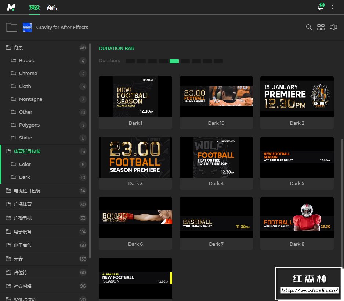The image size is (344, 301).
Task: Select the bottom New Football Season preset
Action: [x=135, y=278]
